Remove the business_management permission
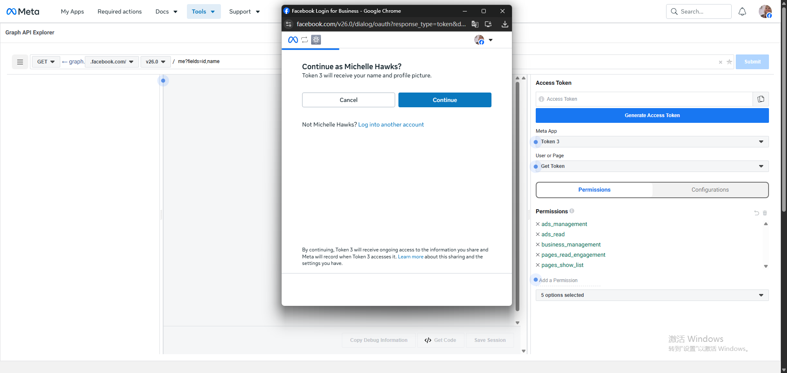This screenshot has width=787, height=373. coord(538,244)
